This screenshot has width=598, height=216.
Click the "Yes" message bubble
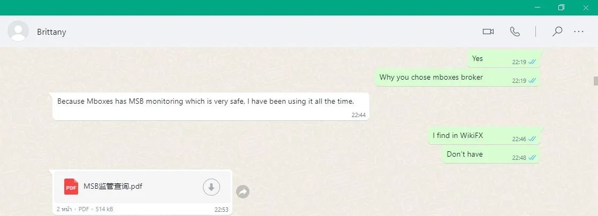pos(504,59)
